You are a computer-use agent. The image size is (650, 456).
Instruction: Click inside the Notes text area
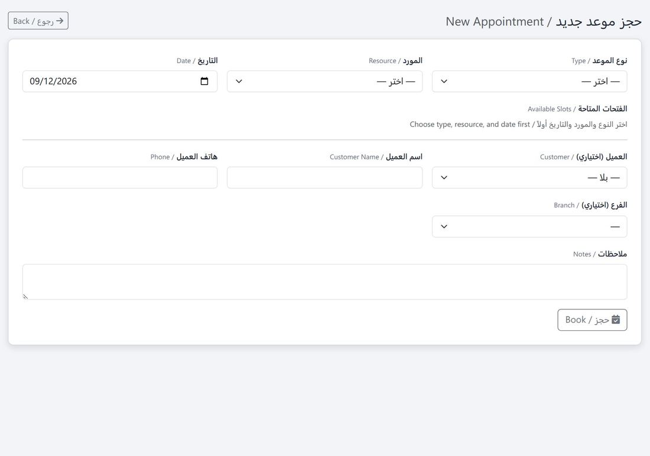[324, 282]
